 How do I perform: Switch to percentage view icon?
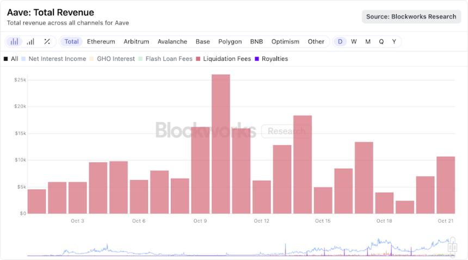[47, 41]
